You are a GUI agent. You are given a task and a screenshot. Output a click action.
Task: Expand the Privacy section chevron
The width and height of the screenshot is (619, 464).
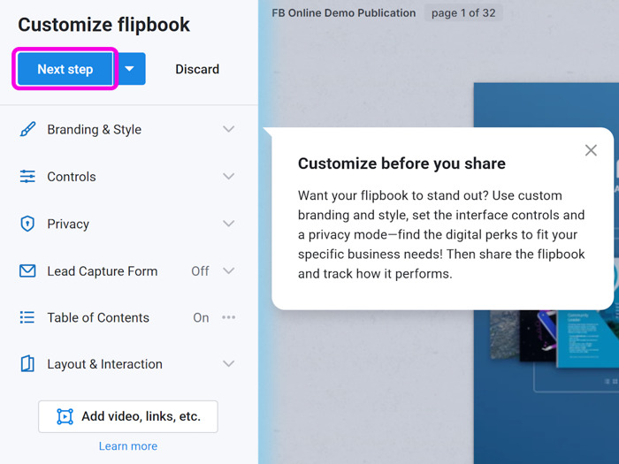click(228, 224)
